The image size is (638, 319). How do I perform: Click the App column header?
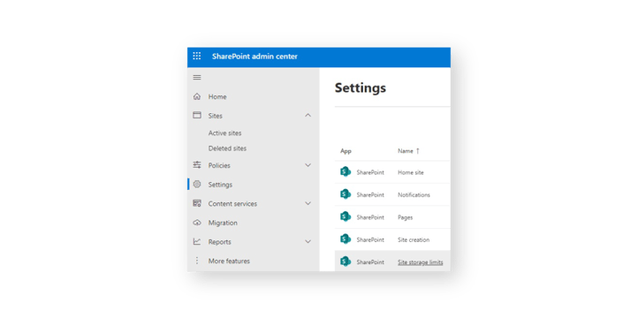pos(346,151)
